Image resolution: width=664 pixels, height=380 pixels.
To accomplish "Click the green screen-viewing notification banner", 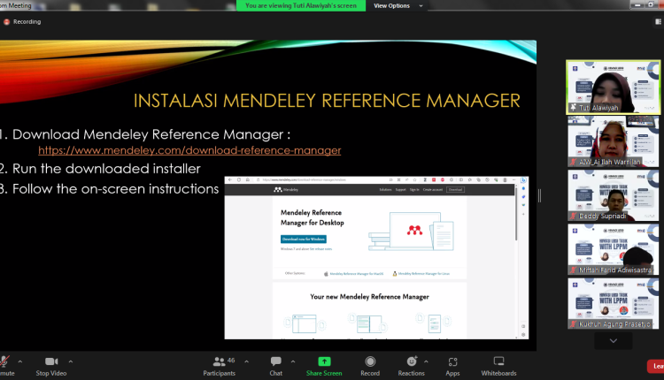I will [x=301, y=5].
